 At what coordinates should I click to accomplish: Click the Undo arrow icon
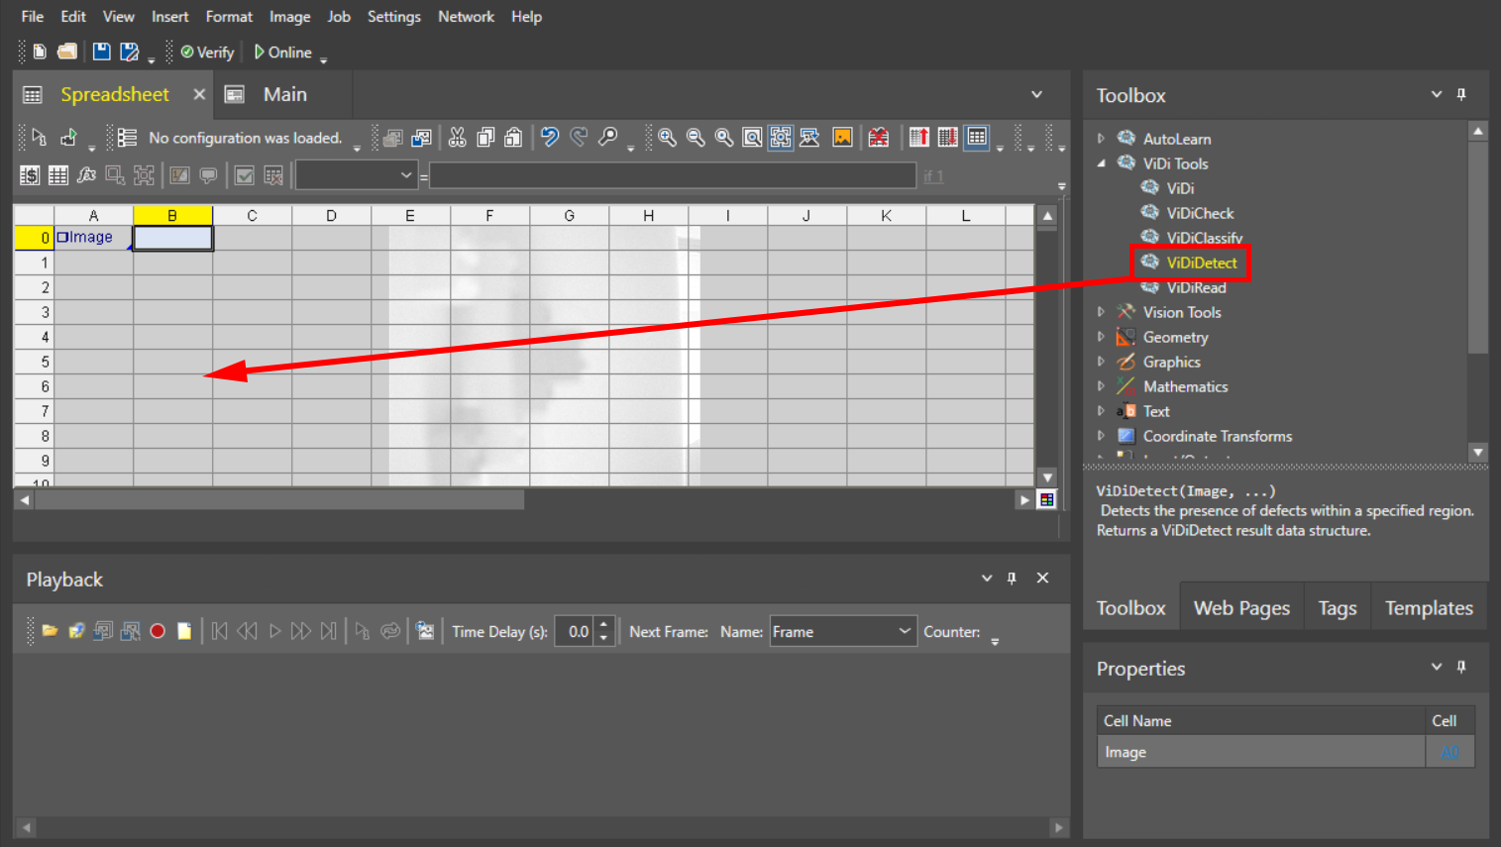(x=550, y=138)
